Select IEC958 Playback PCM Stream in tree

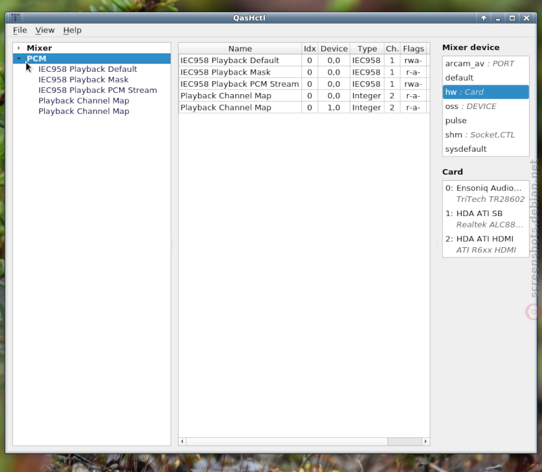click(98, 90)
